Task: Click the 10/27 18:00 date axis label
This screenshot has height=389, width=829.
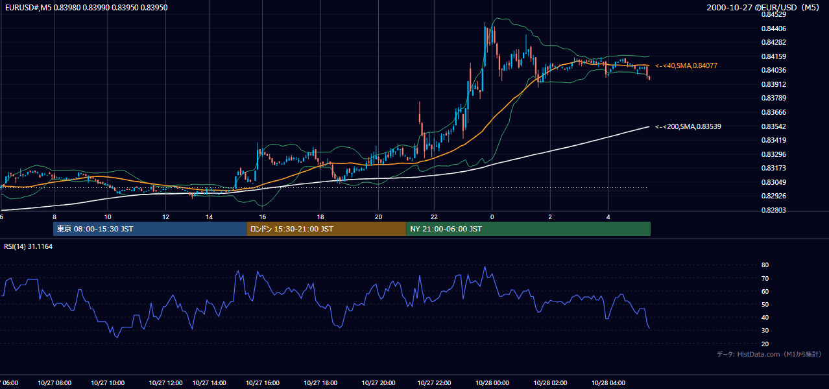Action: pyautogui.click(x=321, y=383)
